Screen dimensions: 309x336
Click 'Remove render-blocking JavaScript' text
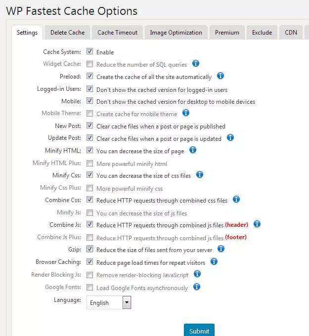pos(142,275)
